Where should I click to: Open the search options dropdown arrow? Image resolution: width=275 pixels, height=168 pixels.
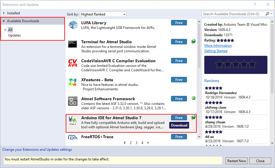271,14
